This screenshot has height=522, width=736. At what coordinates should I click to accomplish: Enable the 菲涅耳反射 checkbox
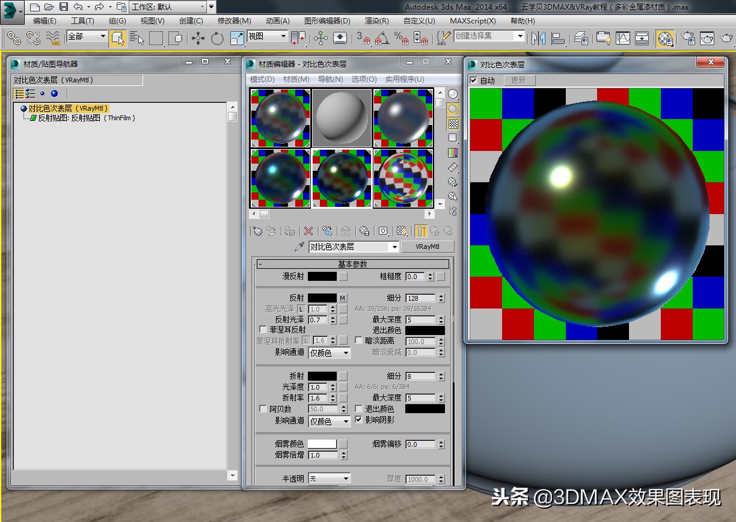point(263,330)
